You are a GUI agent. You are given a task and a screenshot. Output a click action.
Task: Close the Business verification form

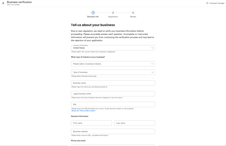click(3, 3)
